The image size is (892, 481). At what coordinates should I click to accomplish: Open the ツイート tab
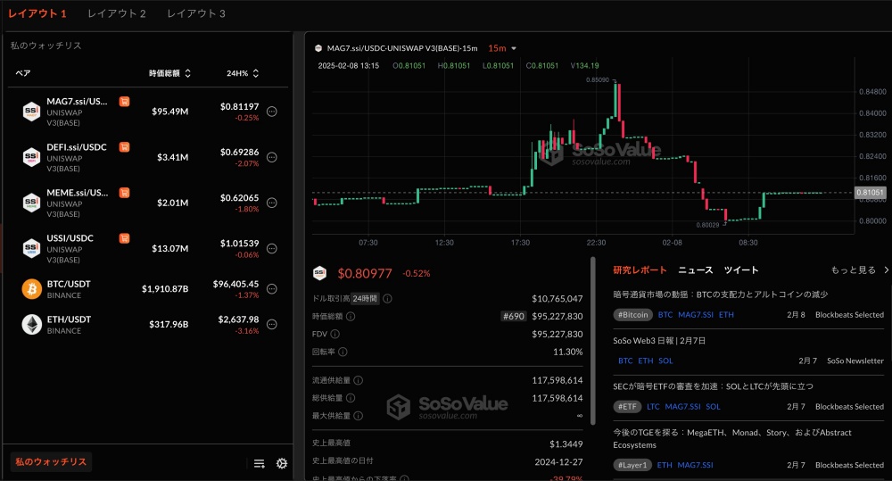coord(740,270)
